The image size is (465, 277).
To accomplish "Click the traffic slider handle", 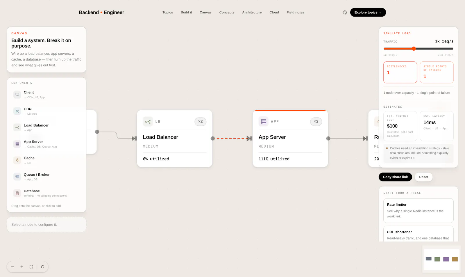I will click(x=414, y=49).
